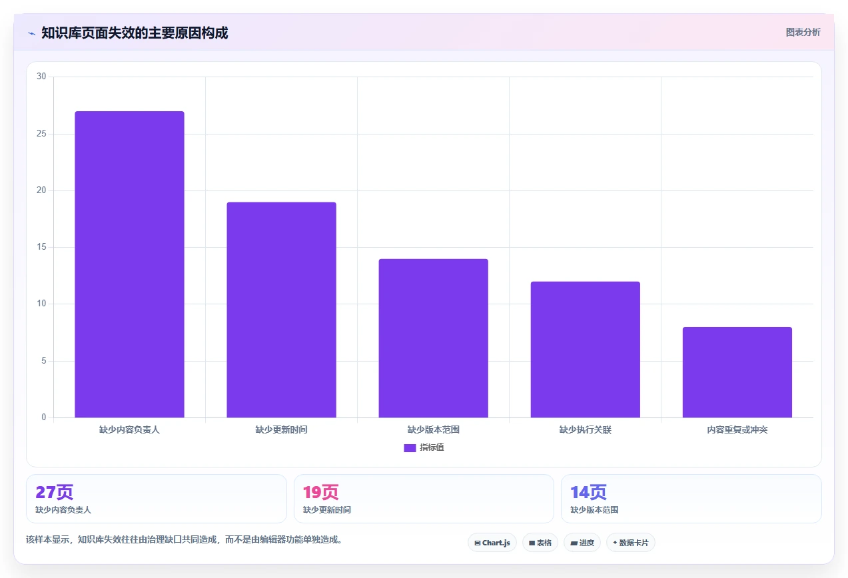Select the 内容重复或冲突 bar in chart

(x=737, y=372)
